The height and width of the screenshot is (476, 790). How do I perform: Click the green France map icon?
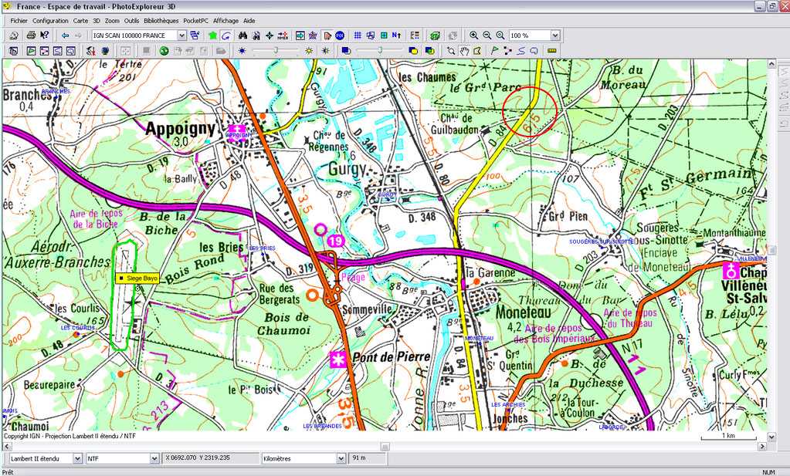212,35
